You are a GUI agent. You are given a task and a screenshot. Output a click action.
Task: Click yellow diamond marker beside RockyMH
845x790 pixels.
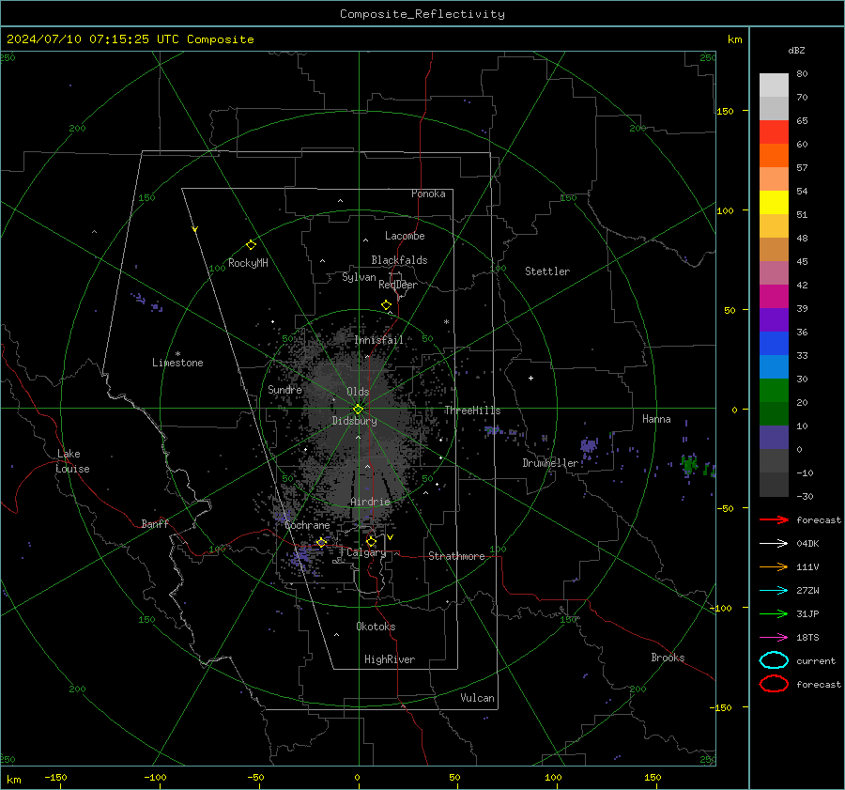pyautogui.click(x=251, y=245)
